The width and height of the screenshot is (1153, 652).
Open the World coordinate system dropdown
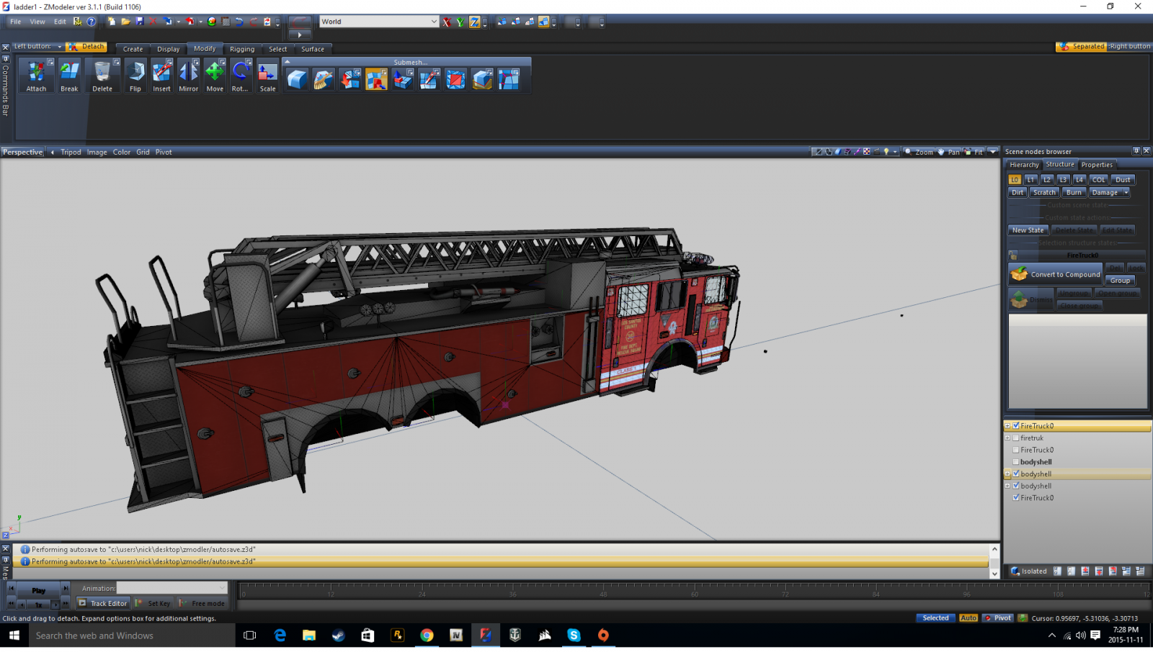[433, 22]
